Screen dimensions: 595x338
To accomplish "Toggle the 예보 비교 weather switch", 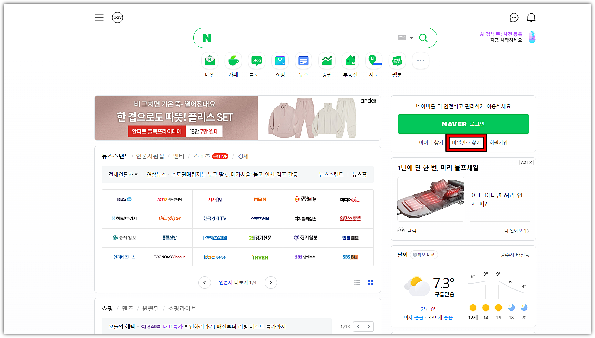I will click(424, 255).
